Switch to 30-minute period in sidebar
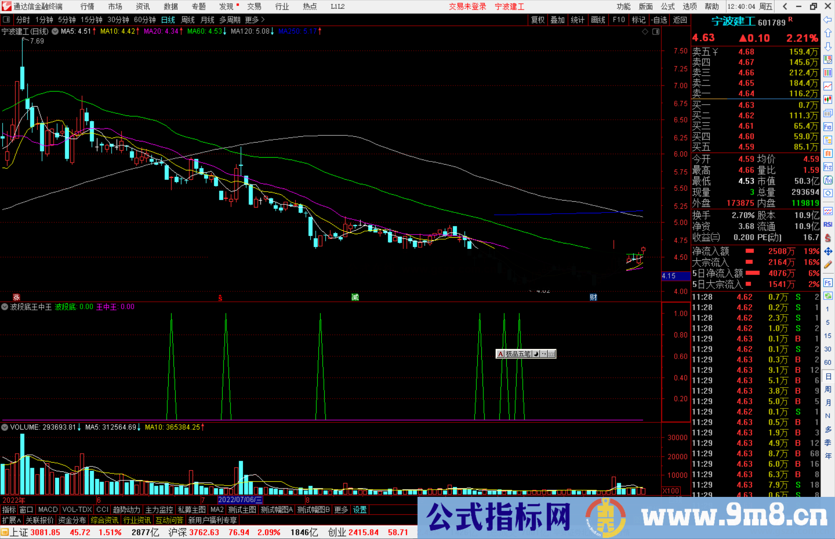This screenshot has height=539, width=835. tap(828, 349)
